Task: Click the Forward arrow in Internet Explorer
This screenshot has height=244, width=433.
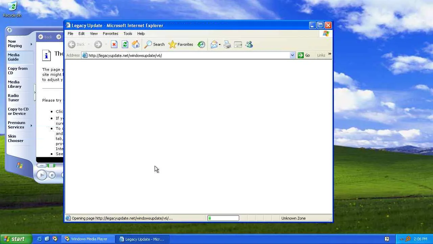Action: click(98, 44)
